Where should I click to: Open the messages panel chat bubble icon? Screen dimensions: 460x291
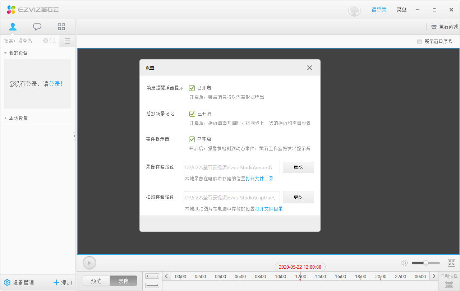tap(37, 26)
